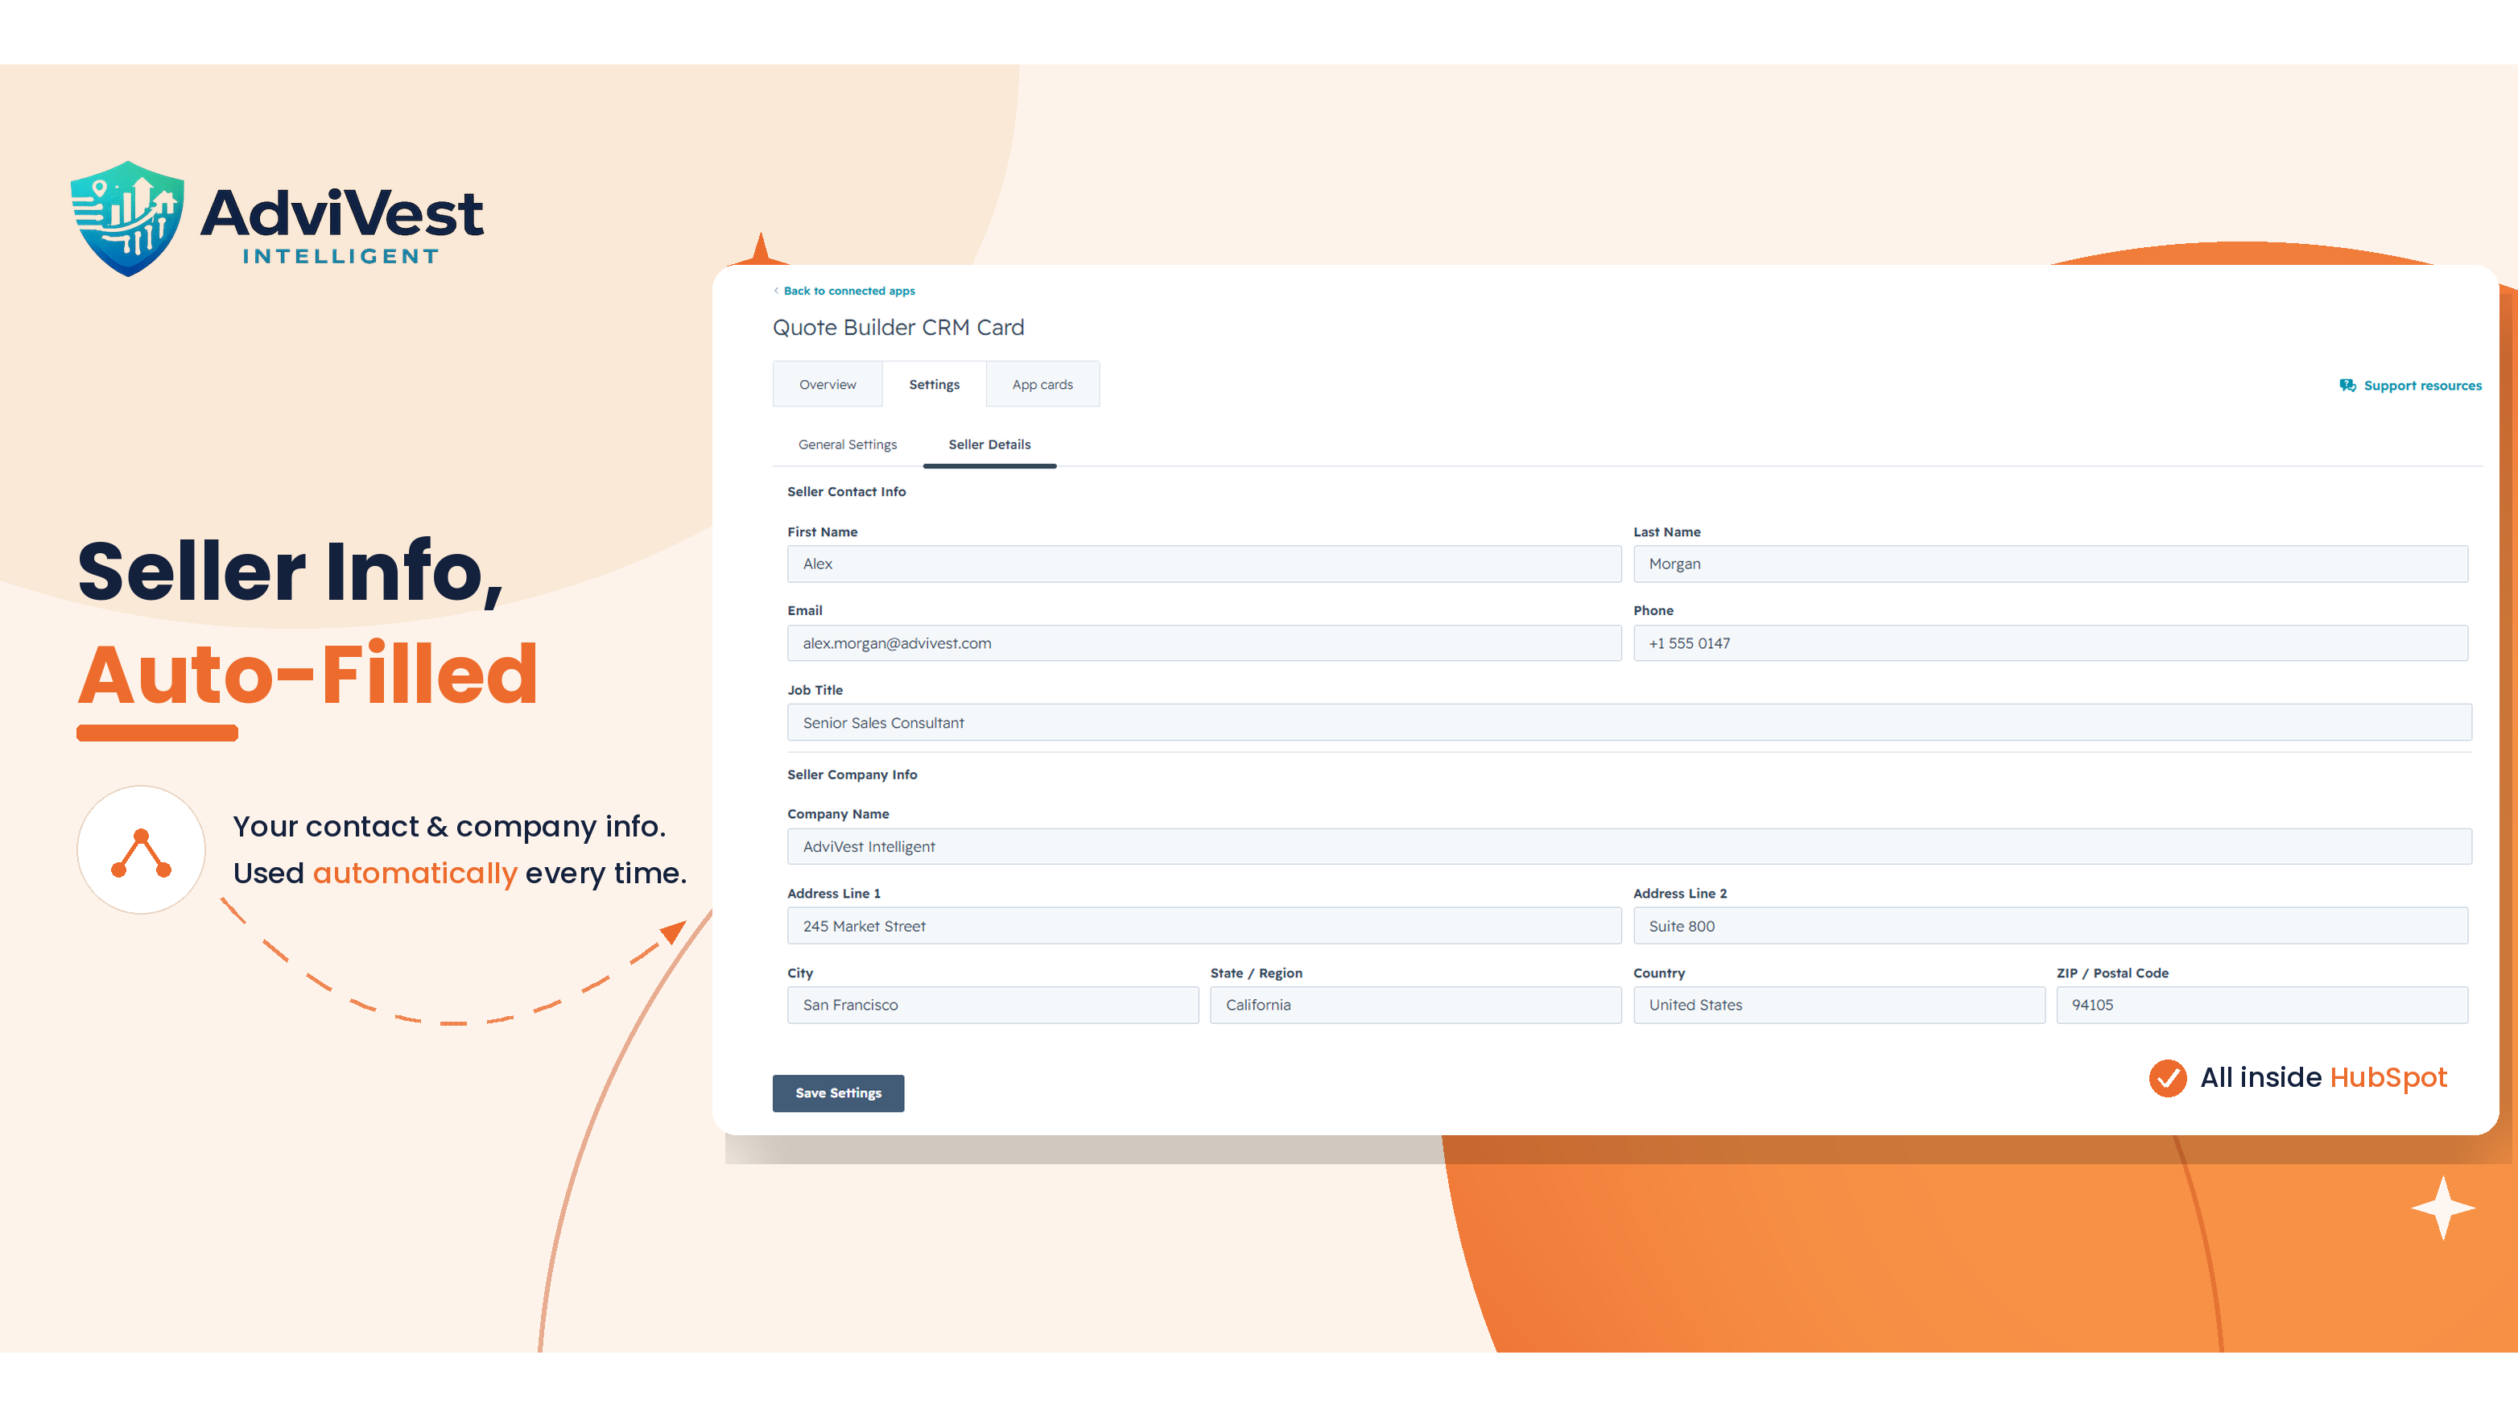Click the Save Settings button

(838, 1093)
